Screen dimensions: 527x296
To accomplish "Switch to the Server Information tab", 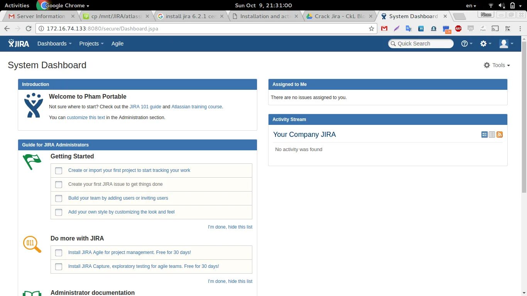I will tap(41, 16).
